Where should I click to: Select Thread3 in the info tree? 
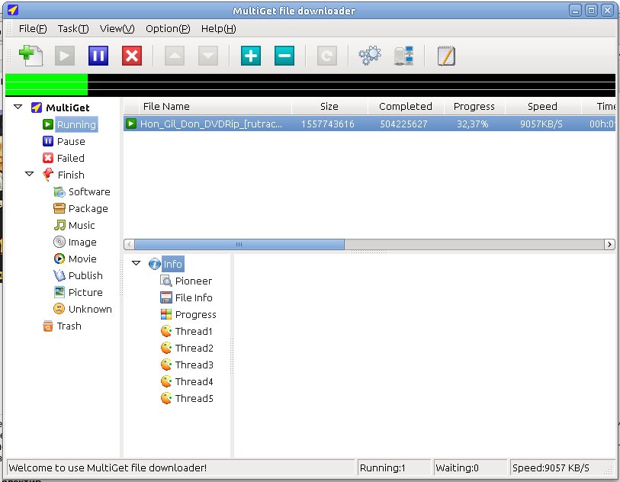pyautogui.click(x=194, y=365)
